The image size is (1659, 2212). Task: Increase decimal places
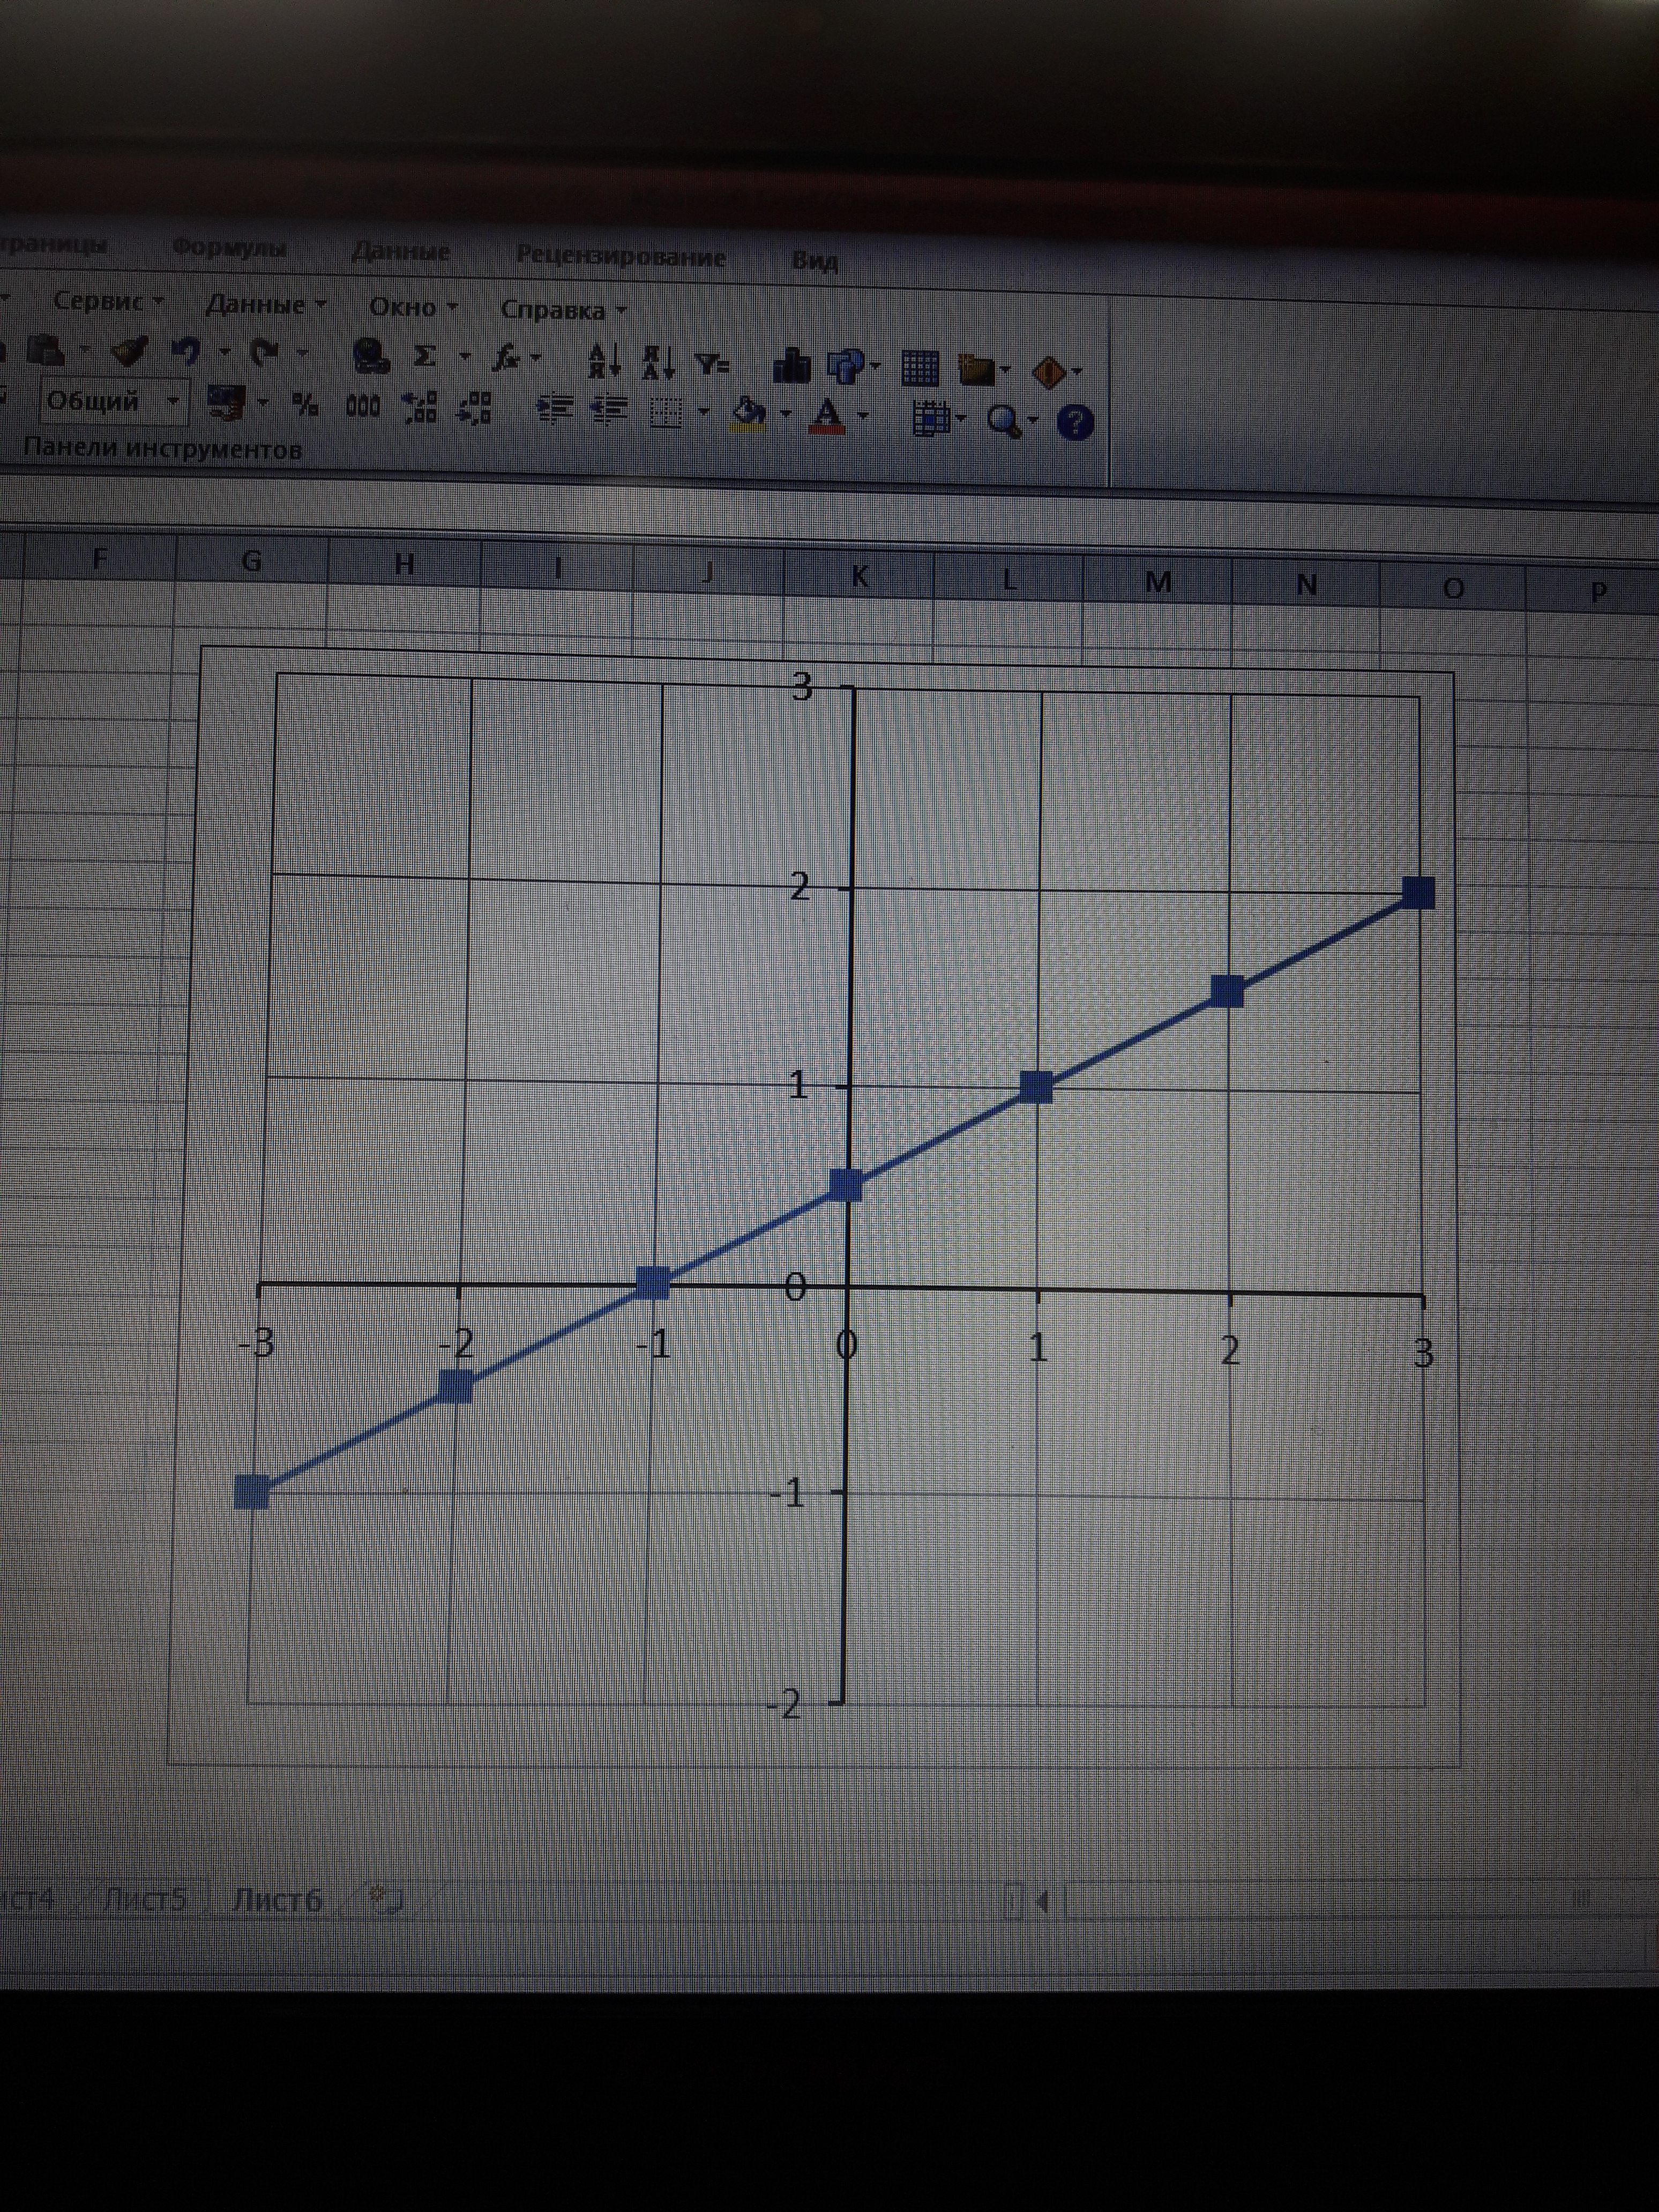pyautogui.click(x=420, y=407)
